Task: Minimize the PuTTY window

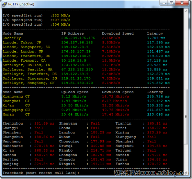Action: pos(164,3)
